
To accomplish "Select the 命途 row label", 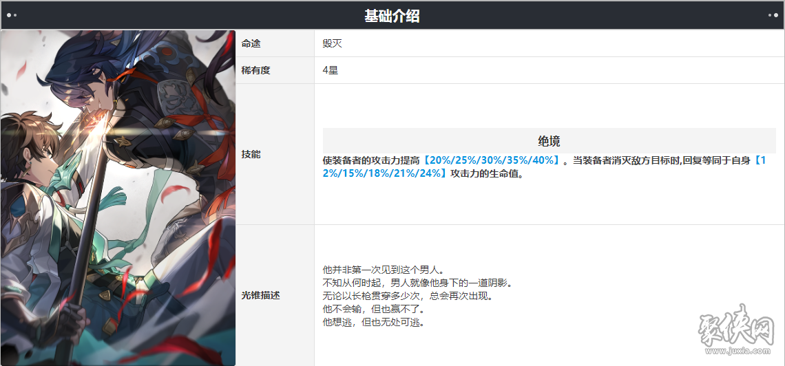I will [251, 44].
